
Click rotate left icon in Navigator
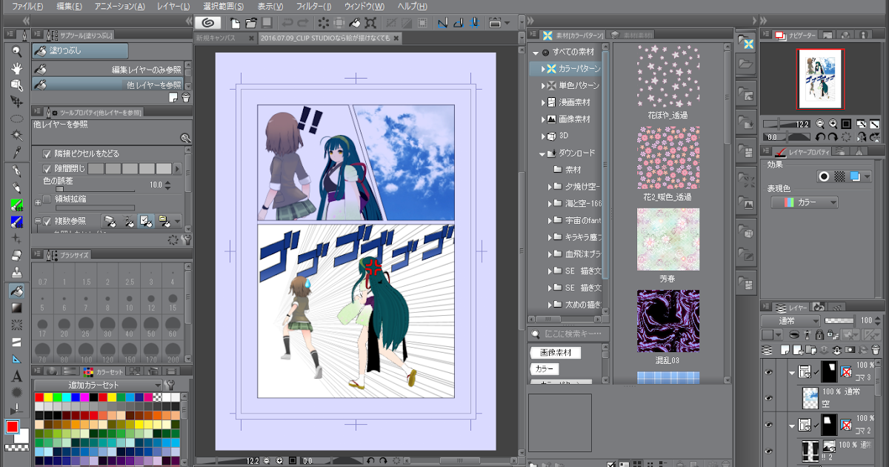point(820,137)
